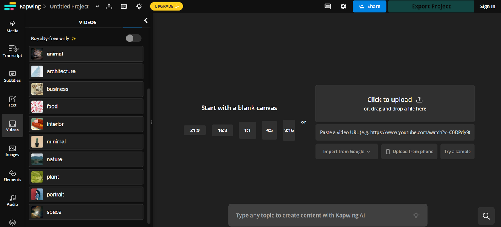
Task: Choose the 1:1 blank canvas ratio
Action: click(x=247, y=130)
